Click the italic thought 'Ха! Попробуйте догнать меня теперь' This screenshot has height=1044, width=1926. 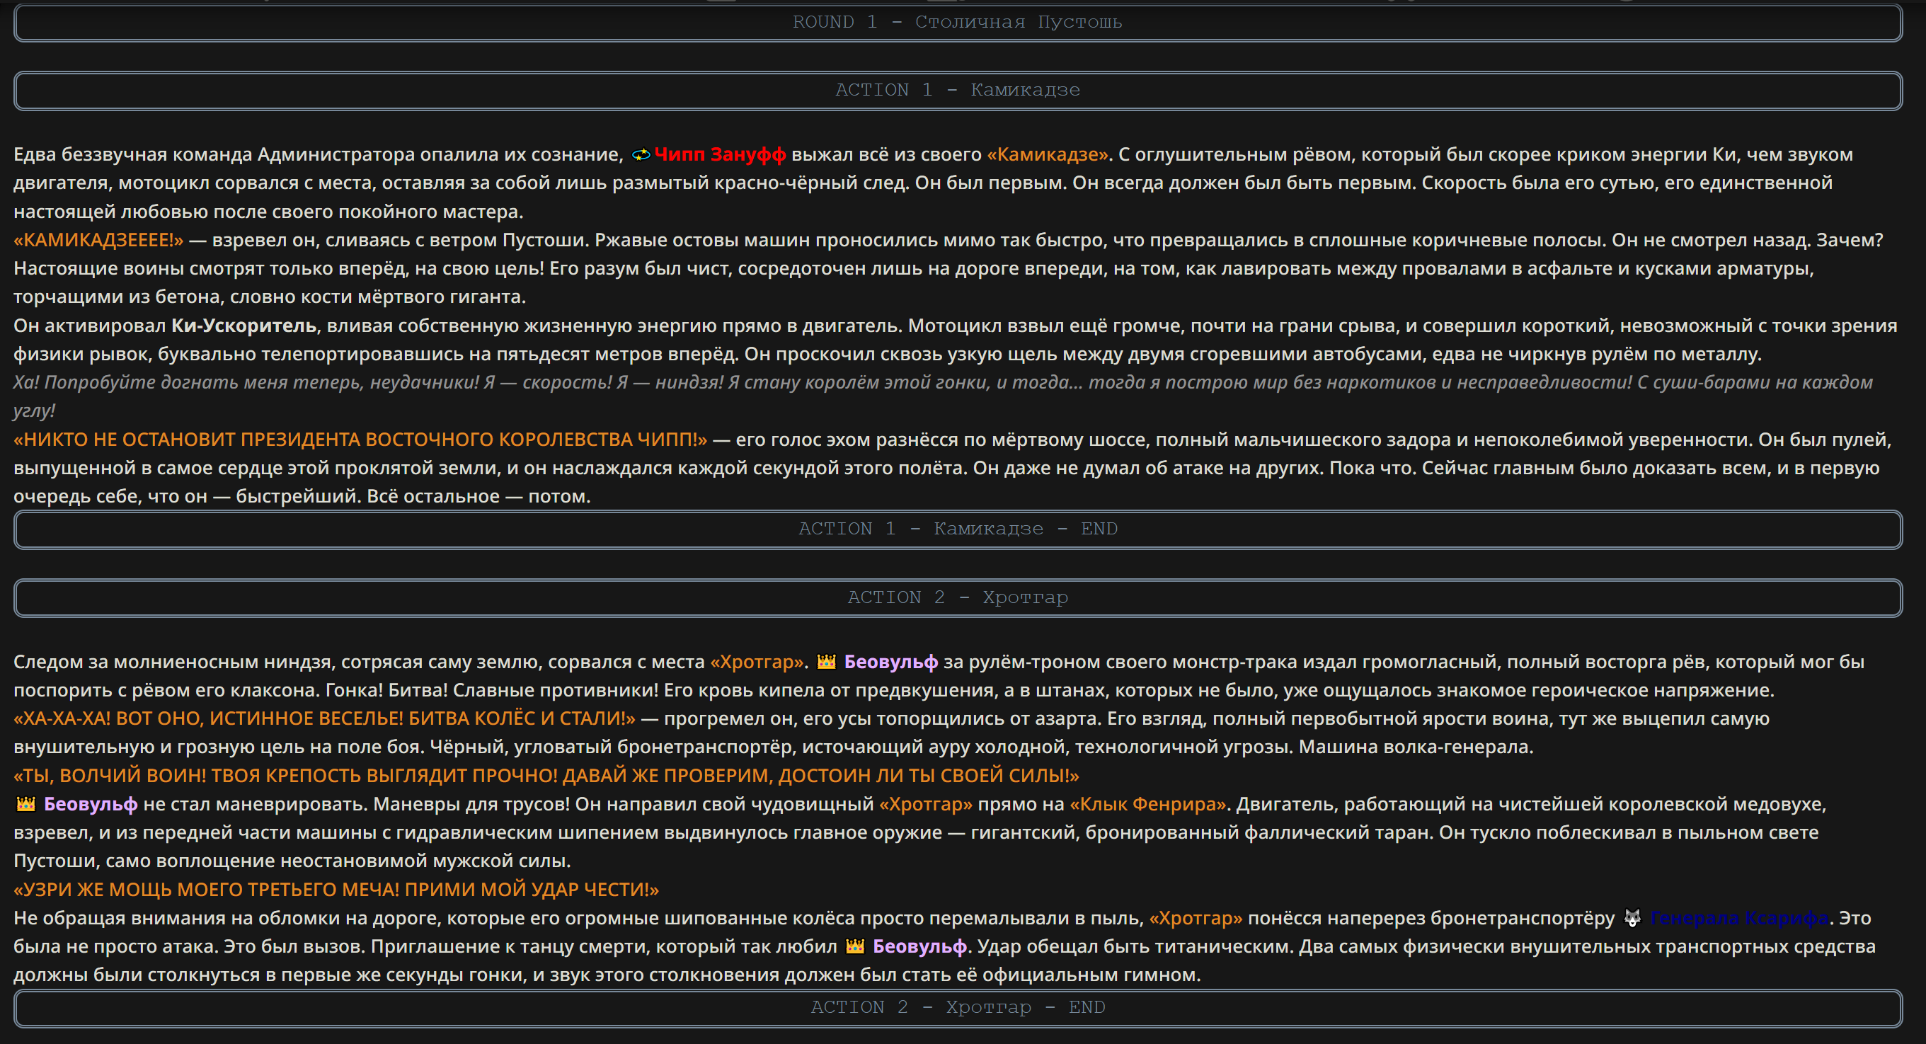[x=943, y=396]
